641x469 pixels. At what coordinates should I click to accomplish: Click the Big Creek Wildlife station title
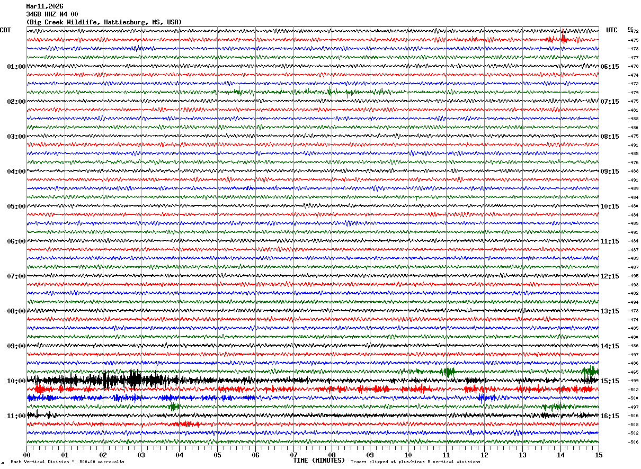pyautogui.click(x=104, y=22)
